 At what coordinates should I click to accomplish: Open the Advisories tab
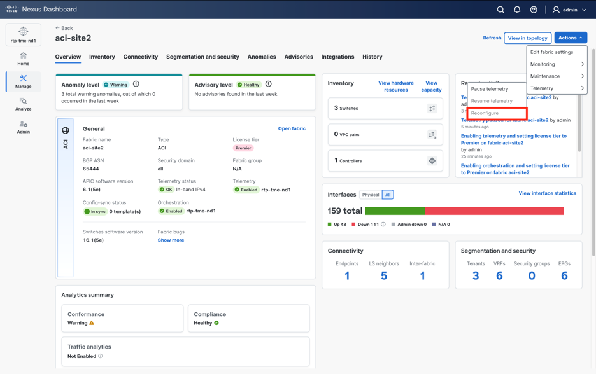299,57
